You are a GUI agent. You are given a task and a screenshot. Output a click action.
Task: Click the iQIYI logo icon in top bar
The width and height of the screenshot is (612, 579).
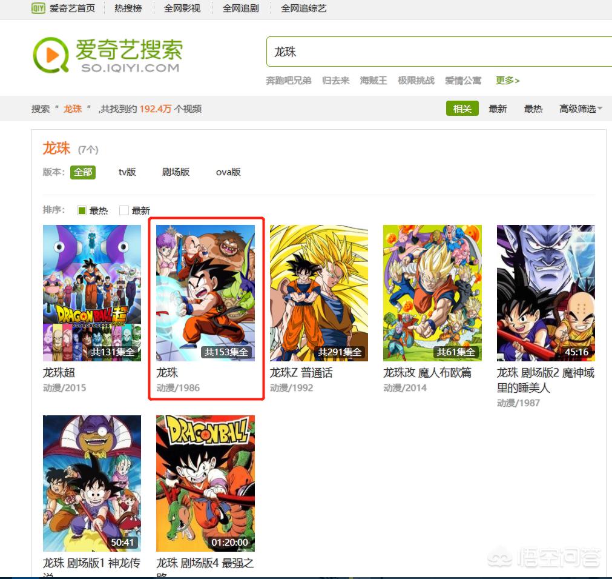click(x=38, y=8)
